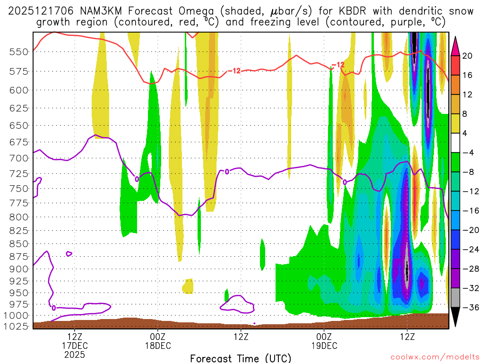Select the 825 pressure axis label
The height and width of the screenshot is (363, 484).
click(x=19, y=231)
